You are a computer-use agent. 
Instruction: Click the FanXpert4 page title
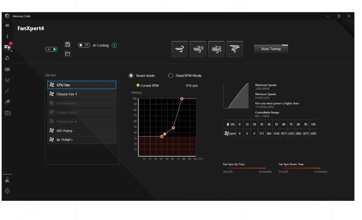tap(31, 28)
